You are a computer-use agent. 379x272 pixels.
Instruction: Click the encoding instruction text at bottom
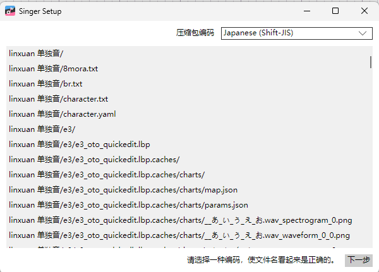(x=261, y=260)
